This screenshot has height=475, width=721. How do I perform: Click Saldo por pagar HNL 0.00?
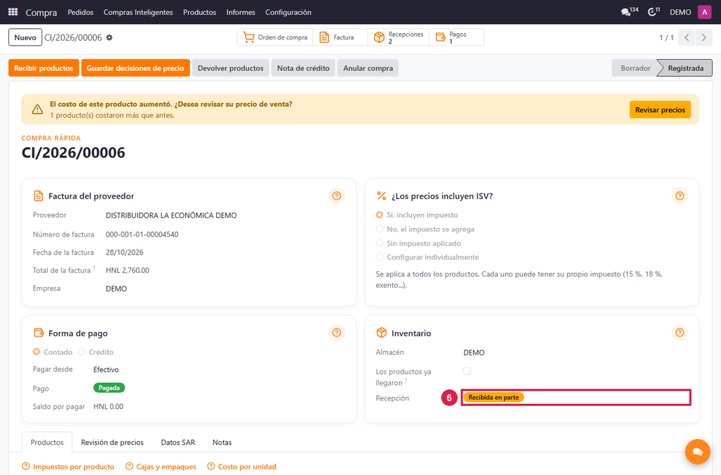pyautogui.click(x=108, y=407)
